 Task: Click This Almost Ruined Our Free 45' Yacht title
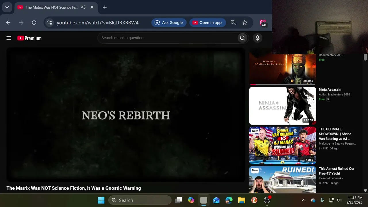[x=337, y=171]
